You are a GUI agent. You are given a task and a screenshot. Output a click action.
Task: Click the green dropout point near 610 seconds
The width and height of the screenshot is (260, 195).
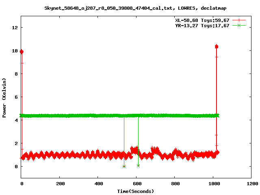pos(138,166)
